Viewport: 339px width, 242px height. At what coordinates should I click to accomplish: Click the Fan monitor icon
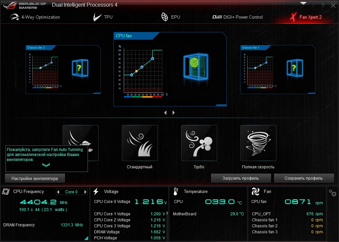coord(255,192)
